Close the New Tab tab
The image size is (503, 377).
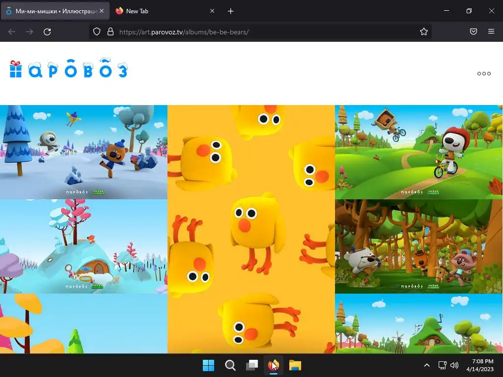212,11
